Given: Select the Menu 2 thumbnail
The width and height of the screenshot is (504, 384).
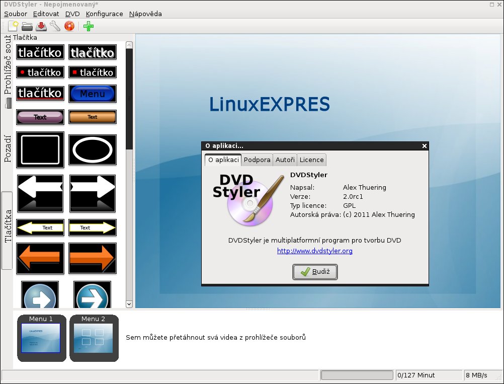Looking at the screenshot, I should pos(94,338).
